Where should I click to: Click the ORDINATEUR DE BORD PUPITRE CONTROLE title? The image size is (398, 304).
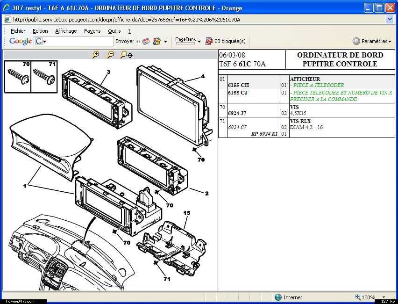point(340,59)
